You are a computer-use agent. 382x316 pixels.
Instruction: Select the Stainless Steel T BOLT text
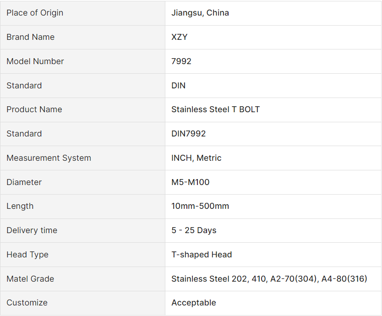215,109
